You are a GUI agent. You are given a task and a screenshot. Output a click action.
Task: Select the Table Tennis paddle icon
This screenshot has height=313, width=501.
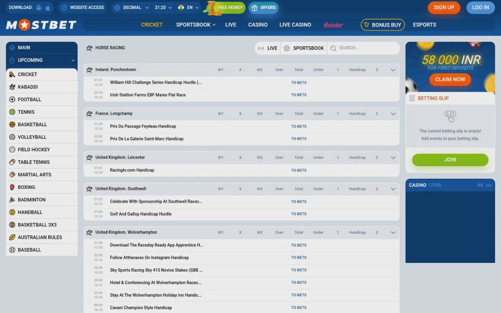[x=12, y=162]
